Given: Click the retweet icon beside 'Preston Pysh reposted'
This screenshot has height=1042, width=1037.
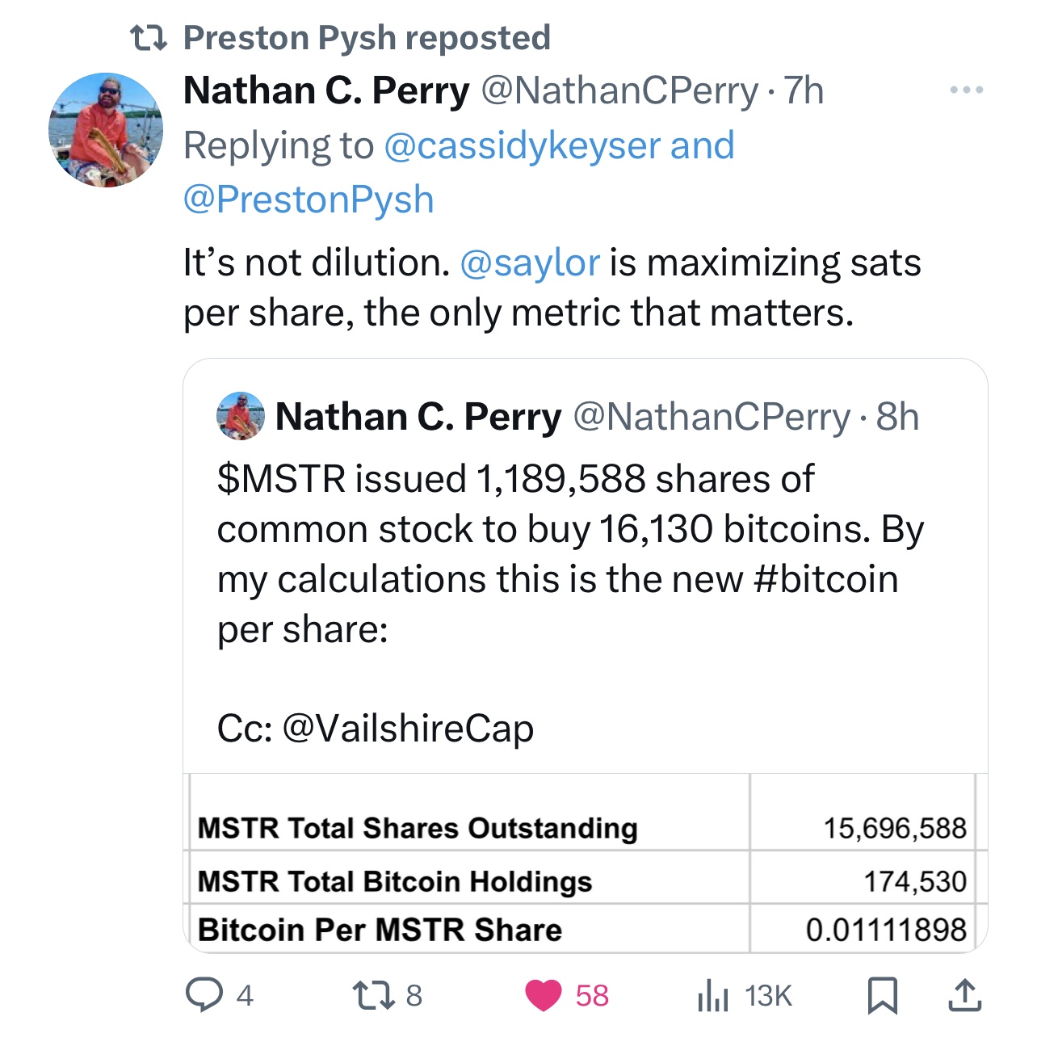Looking at the screenshot, I should click(x=149, y=38).
